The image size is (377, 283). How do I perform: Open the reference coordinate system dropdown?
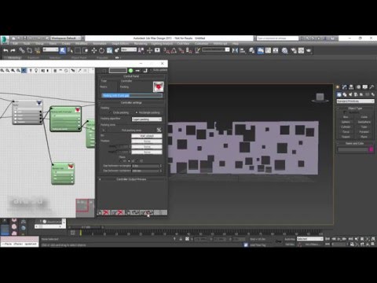pos(129,50)
